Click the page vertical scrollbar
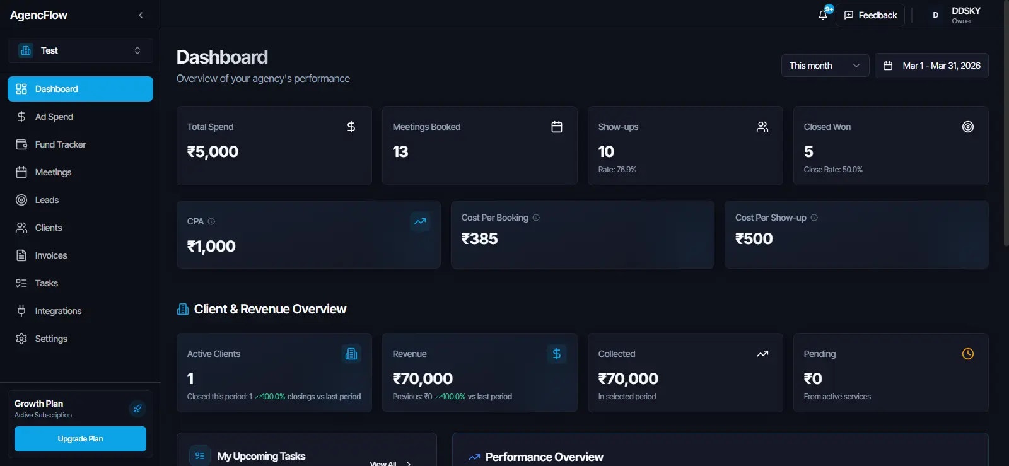The image size is (1009, 466). (1006, 123)
